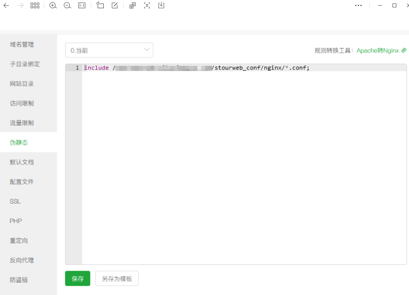This screenshot has width=409, height=295.
Task: Go to the 配置文件 tab
Action: pyautogui.click(x=22, y=182)
